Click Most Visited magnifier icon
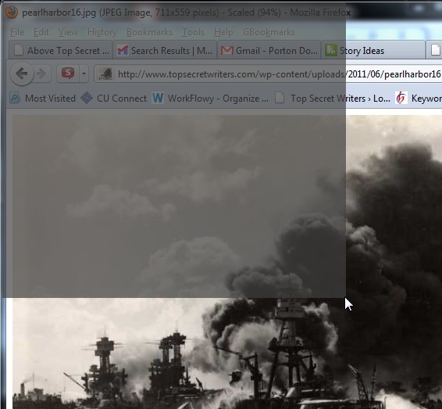Screen dimensions: 442x409 [x=14, y=98]
